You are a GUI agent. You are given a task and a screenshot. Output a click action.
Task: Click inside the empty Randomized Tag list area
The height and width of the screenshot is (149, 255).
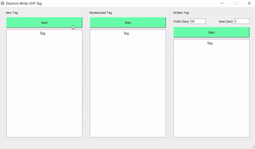(128, 86)
